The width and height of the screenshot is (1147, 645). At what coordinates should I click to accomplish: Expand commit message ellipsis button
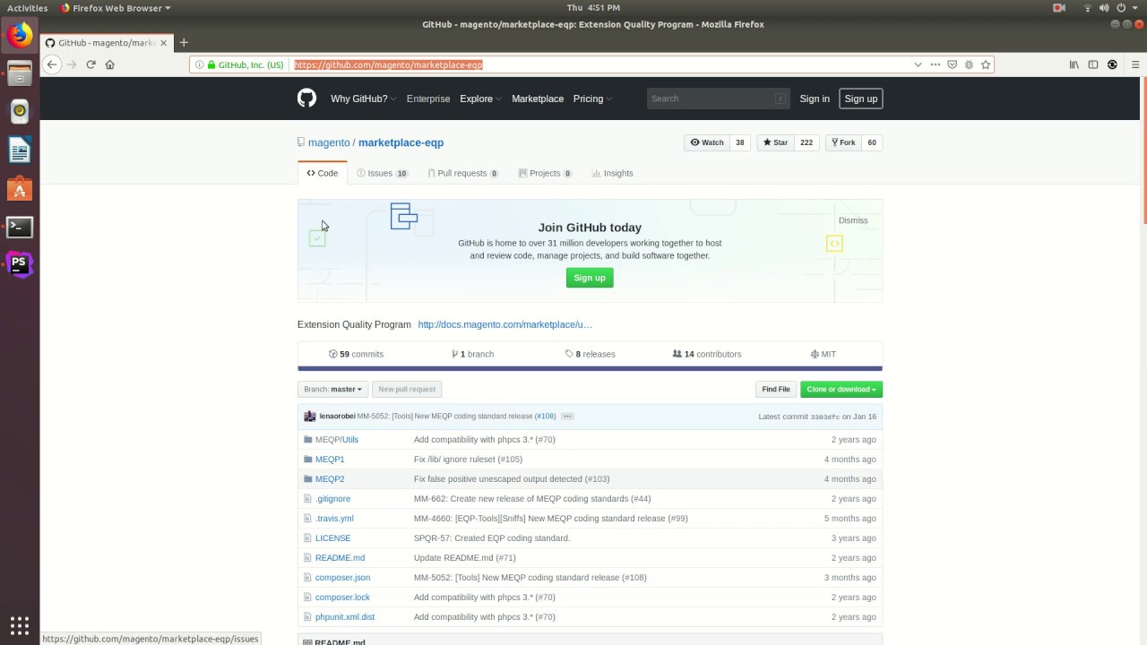pyautogui.click(x=567, y=417)
